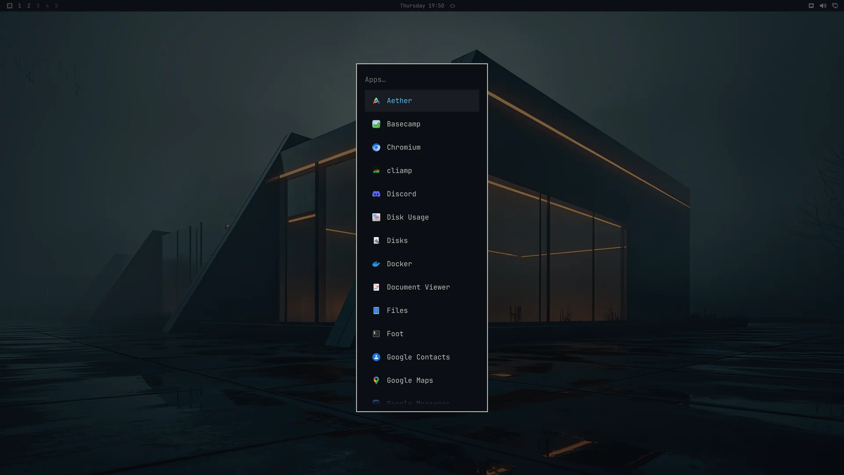The height and width of the screenshot is (475, 844).
Task: Click the Chromium browser icon
Action: [376, 147]
